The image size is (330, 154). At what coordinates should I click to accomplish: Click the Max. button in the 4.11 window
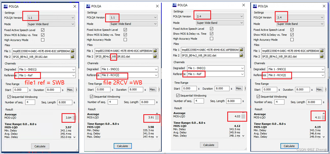click(x=319, y=90)
